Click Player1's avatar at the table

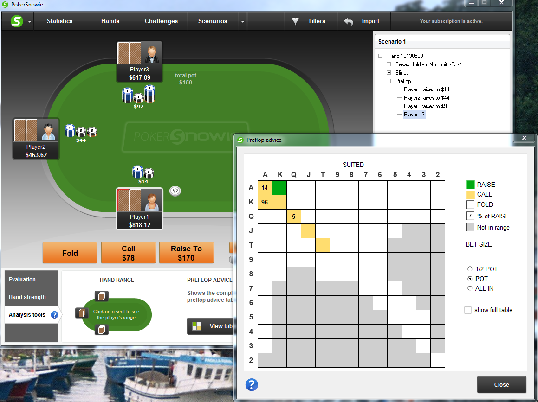click(152, 200)
